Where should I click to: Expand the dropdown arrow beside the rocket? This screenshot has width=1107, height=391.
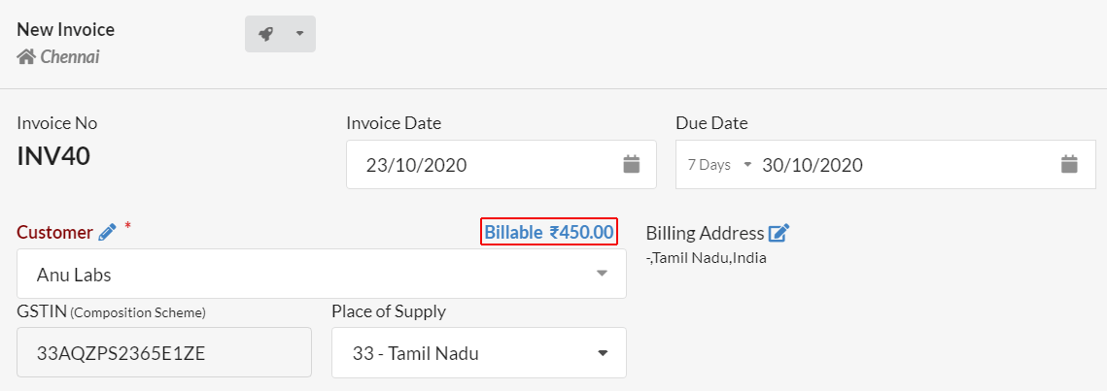point(299,34)
